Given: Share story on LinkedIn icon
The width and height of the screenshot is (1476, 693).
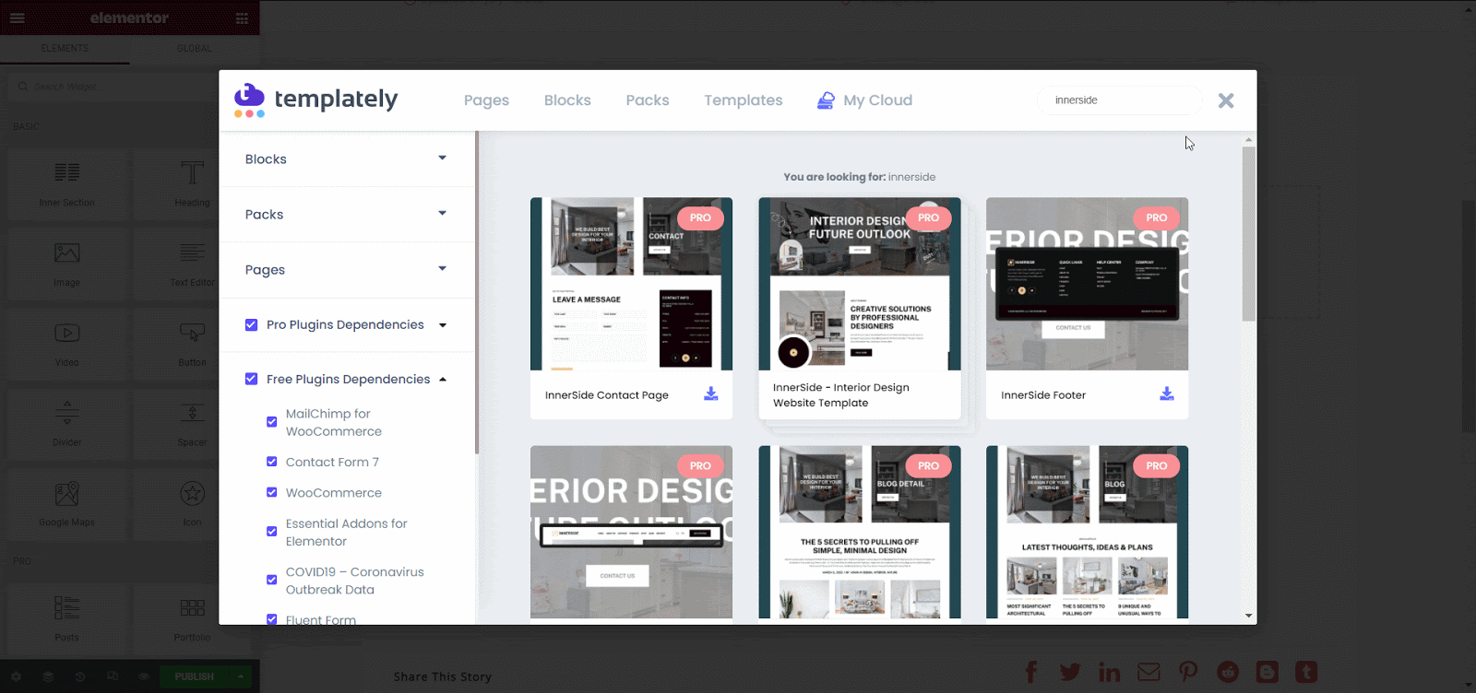Looking at the screenshot, I should [x=1110, y=672].
